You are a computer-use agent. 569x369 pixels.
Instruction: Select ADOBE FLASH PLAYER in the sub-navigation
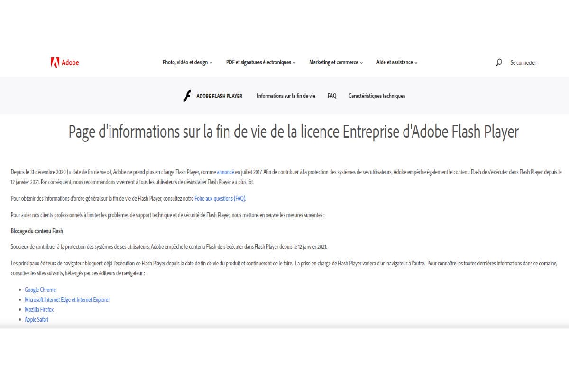coord(219,96)
